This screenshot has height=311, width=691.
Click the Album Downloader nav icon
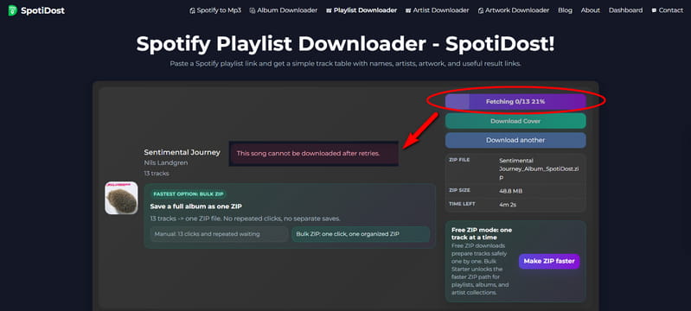coord(252,10)
